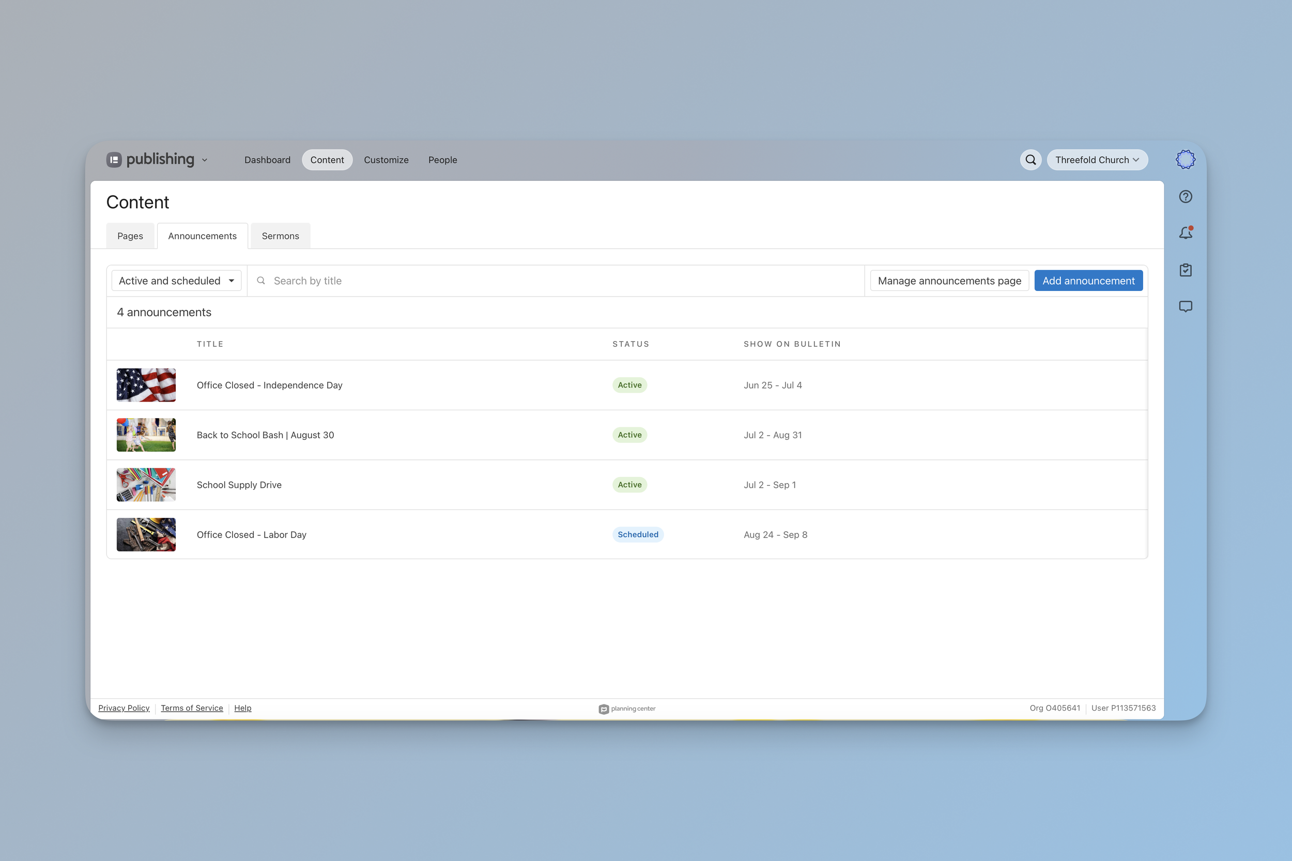1292x861 pixels.
Task: Switch to the Sermons tab
Action: tap(281, 236)
